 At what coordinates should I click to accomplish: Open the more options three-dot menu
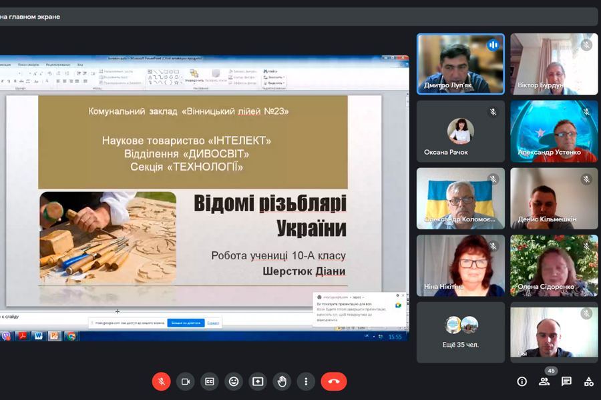(306, 381)
